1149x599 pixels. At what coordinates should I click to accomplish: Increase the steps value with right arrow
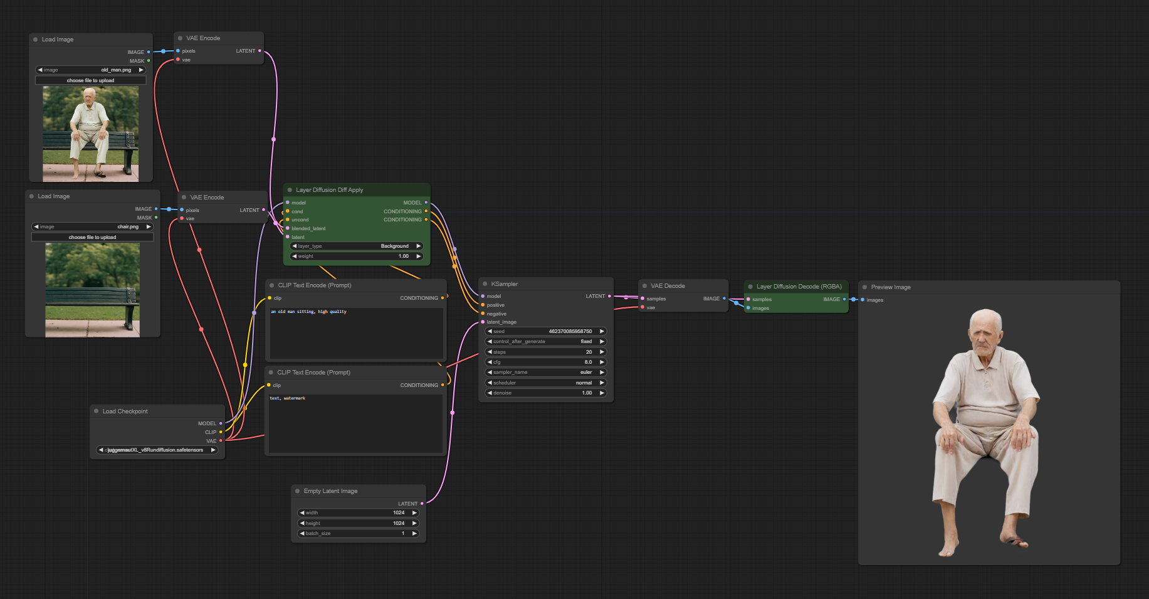coord(602,352)
